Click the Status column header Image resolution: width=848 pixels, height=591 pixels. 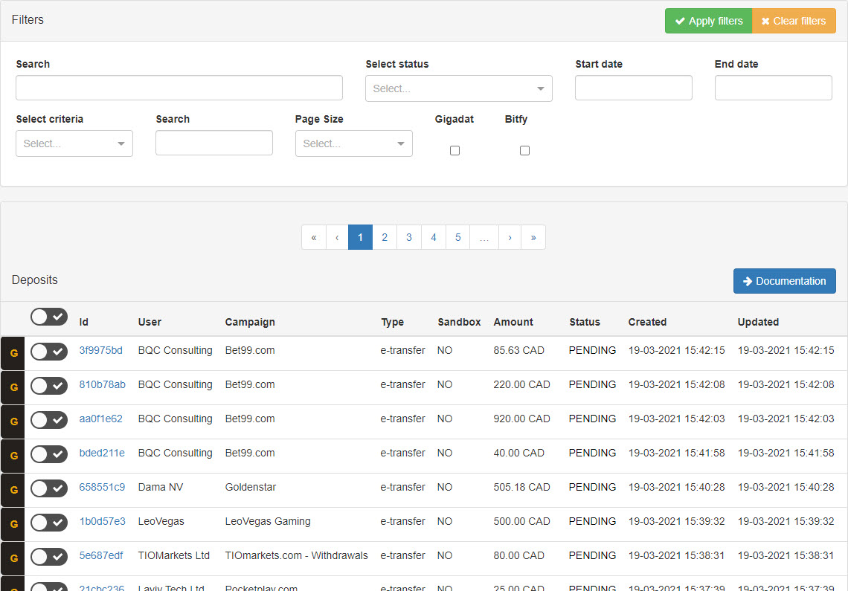point(585,322)
